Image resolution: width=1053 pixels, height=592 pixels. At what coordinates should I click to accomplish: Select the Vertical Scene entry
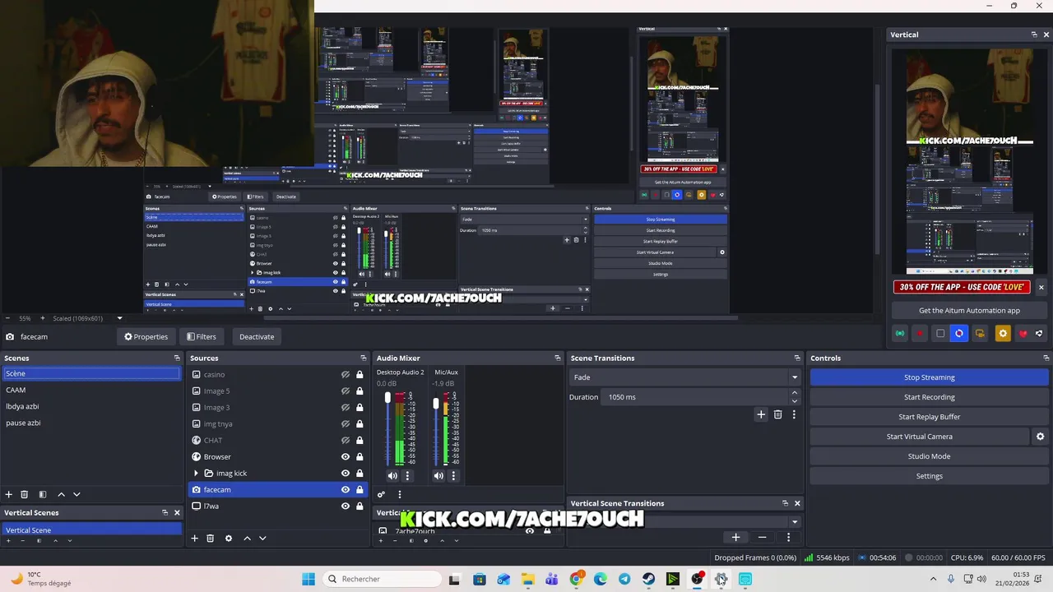pos(91,530)
